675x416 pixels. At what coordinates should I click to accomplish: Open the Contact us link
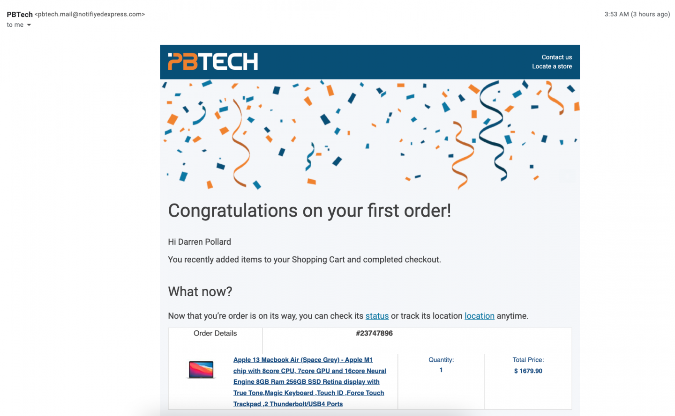(556, 57)
